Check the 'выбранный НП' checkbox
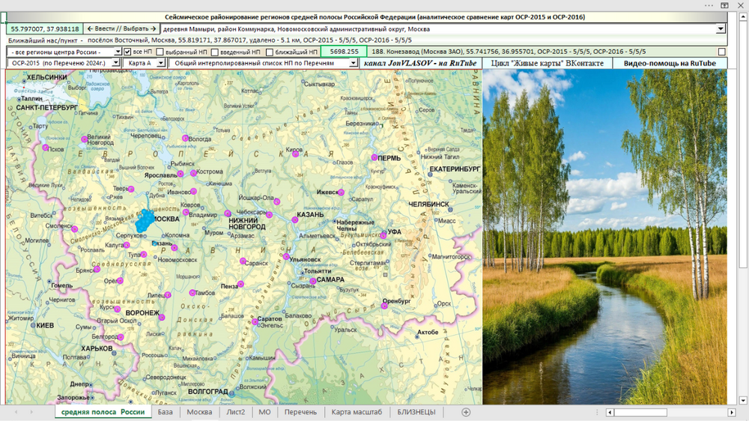Image resolution: width=749 pixels, height=421 pixels. coord(160,52)
